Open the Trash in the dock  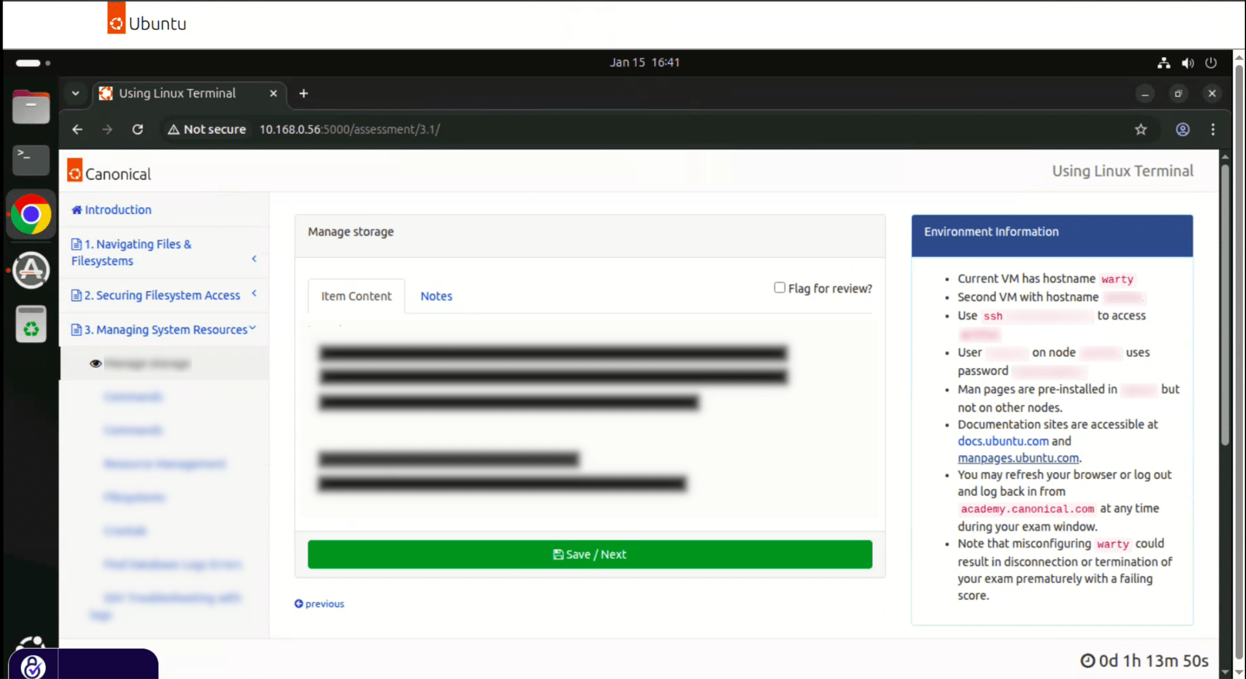pos(31,325)
